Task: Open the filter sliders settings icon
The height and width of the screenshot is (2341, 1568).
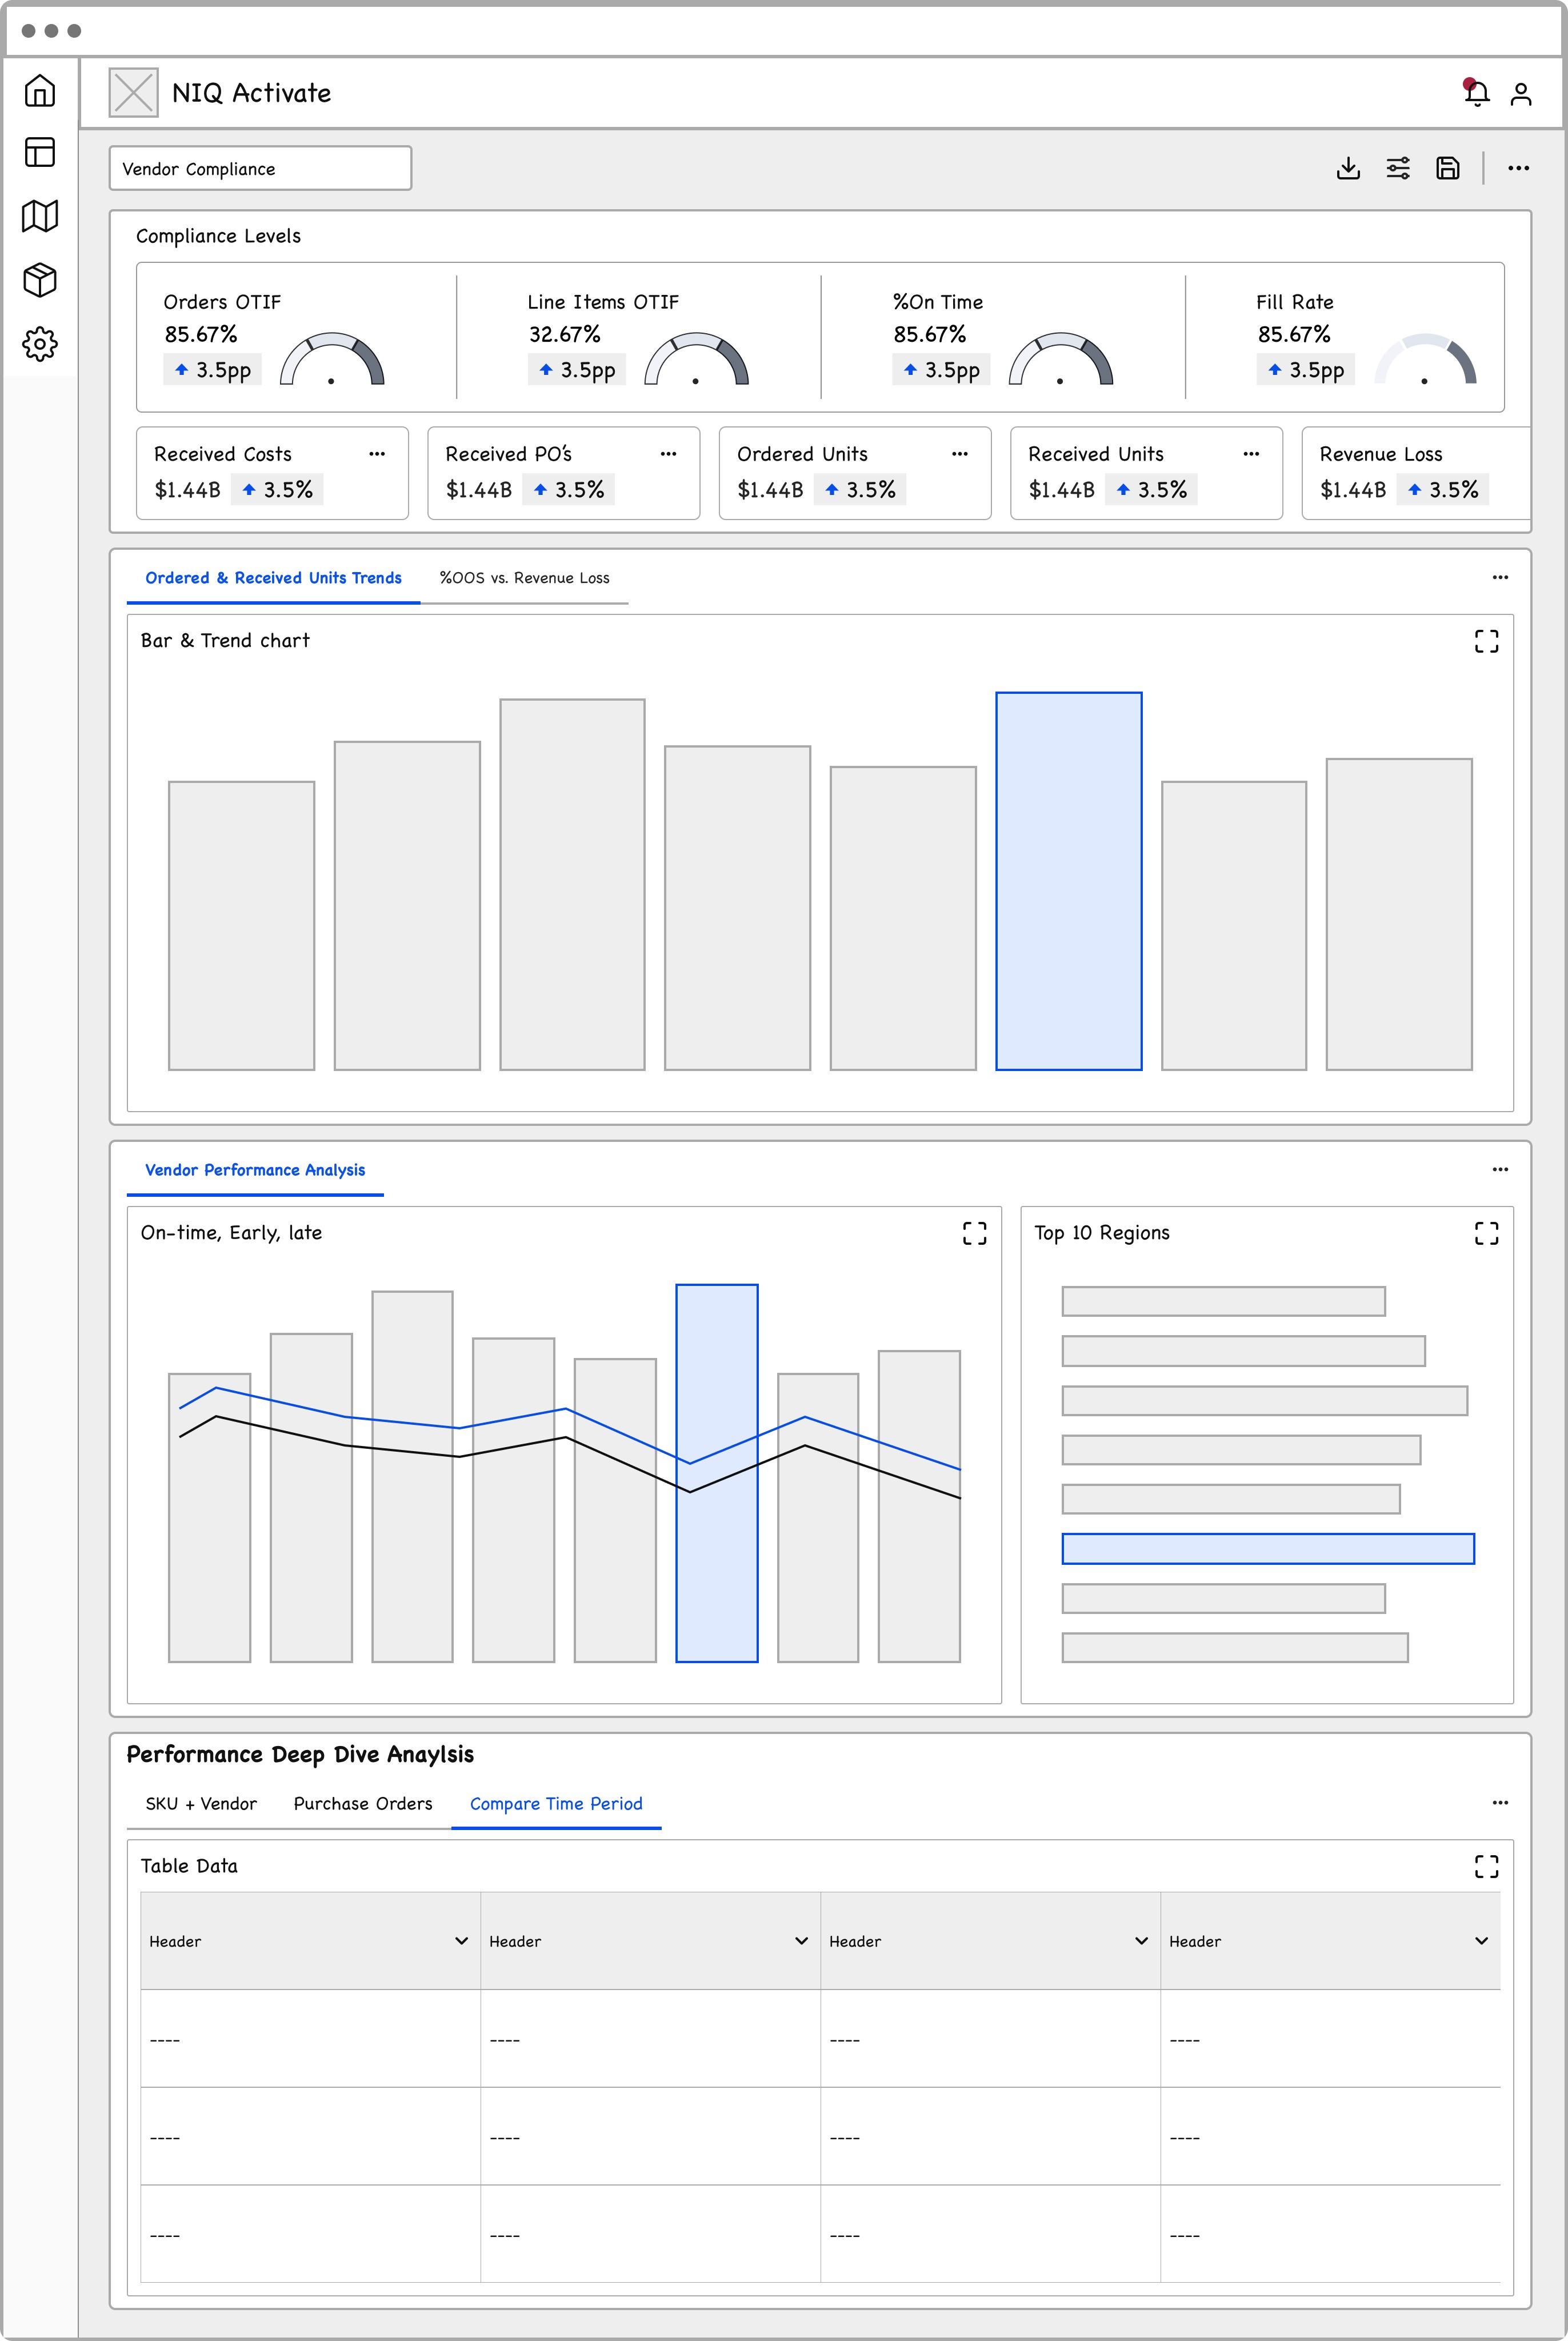Action: tap(1397, 168)
